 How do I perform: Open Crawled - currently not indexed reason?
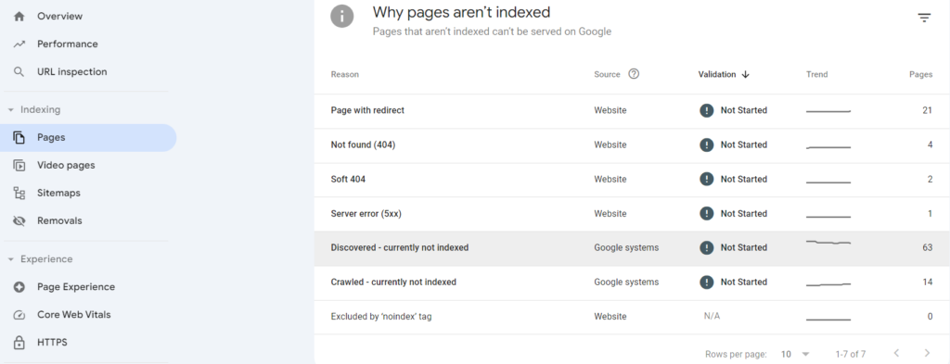click(x=393, y=282)
